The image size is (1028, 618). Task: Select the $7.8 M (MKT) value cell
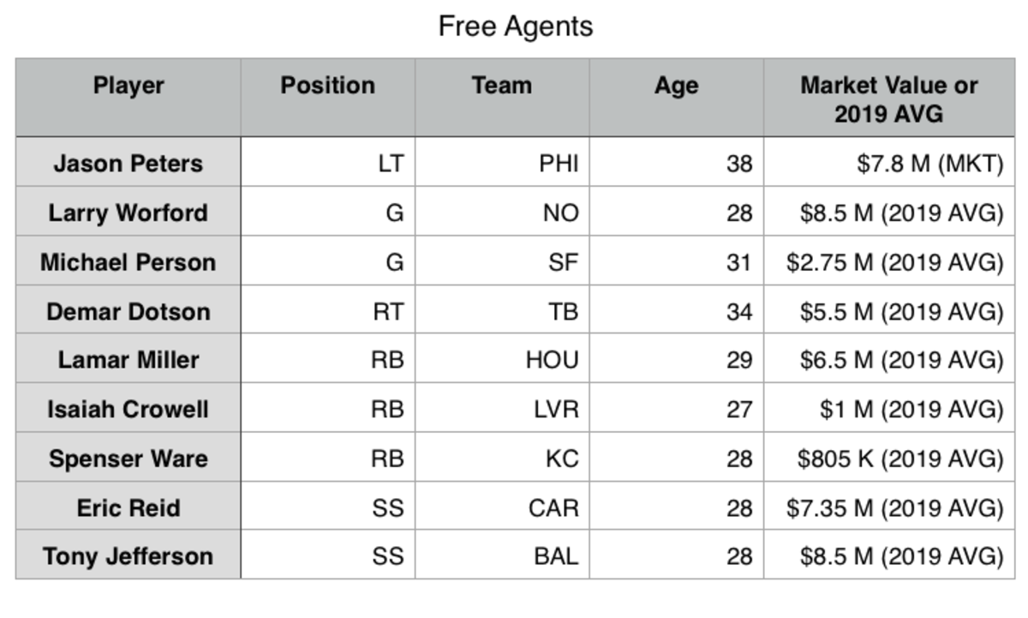point(889,162)
